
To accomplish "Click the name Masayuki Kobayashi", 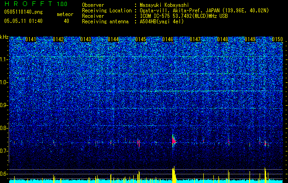I will coord(164,5).
